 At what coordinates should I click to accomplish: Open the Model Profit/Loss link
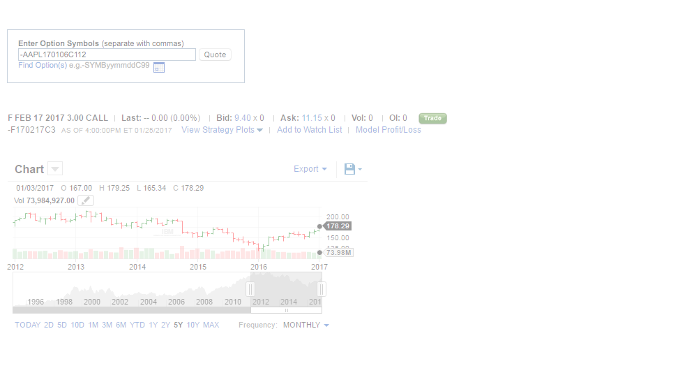[388, 130]
